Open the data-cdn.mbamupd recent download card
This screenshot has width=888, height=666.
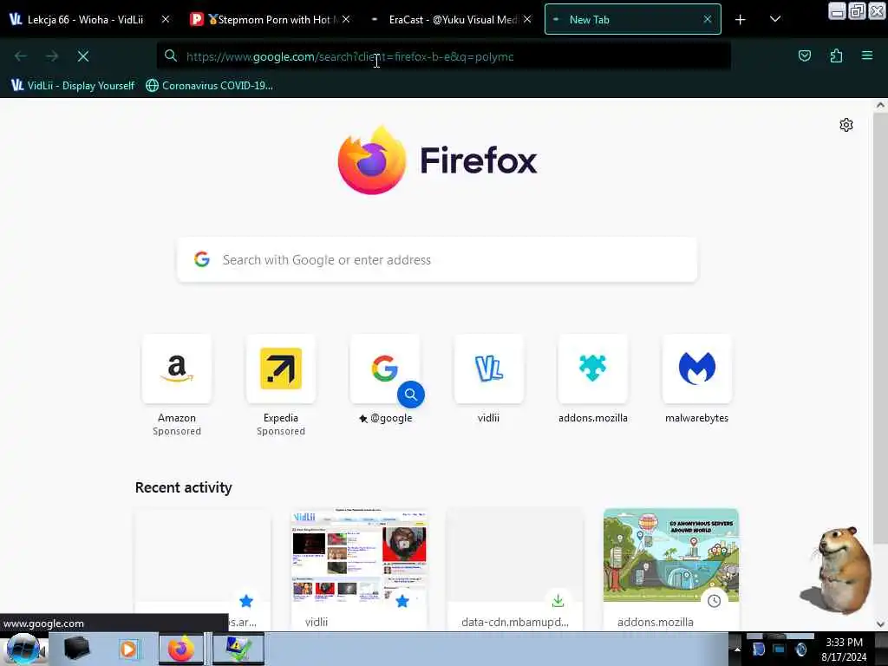coord(515,569)
